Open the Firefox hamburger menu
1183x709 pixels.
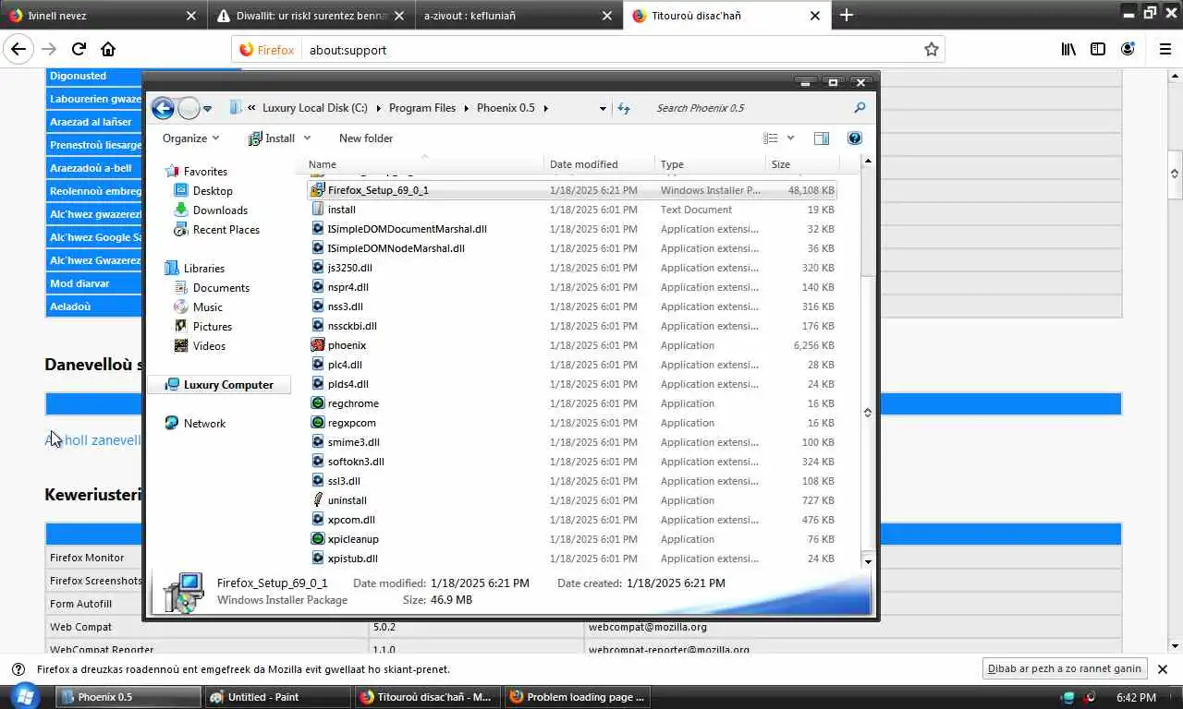pyautogui.click(x=1165, y=50)
